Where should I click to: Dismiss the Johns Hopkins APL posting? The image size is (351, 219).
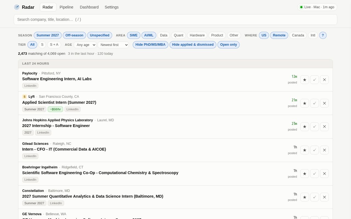pos(324,127)
